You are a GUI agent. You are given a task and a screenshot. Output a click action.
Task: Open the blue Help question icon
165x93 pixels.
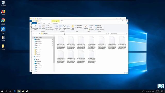coord(127,23)
